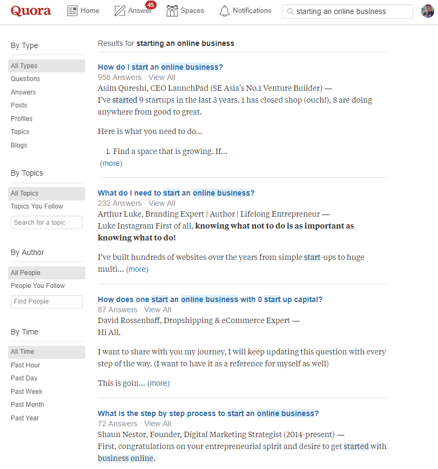The width and height of the screenshot is (438, 469).
Task: Select Topics You Follow filter
Action: 37,206
